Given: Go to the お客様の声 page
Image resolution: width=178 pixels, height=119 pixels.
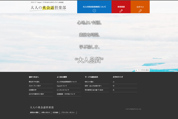Looking at the screenshot, I should point(34,90).
